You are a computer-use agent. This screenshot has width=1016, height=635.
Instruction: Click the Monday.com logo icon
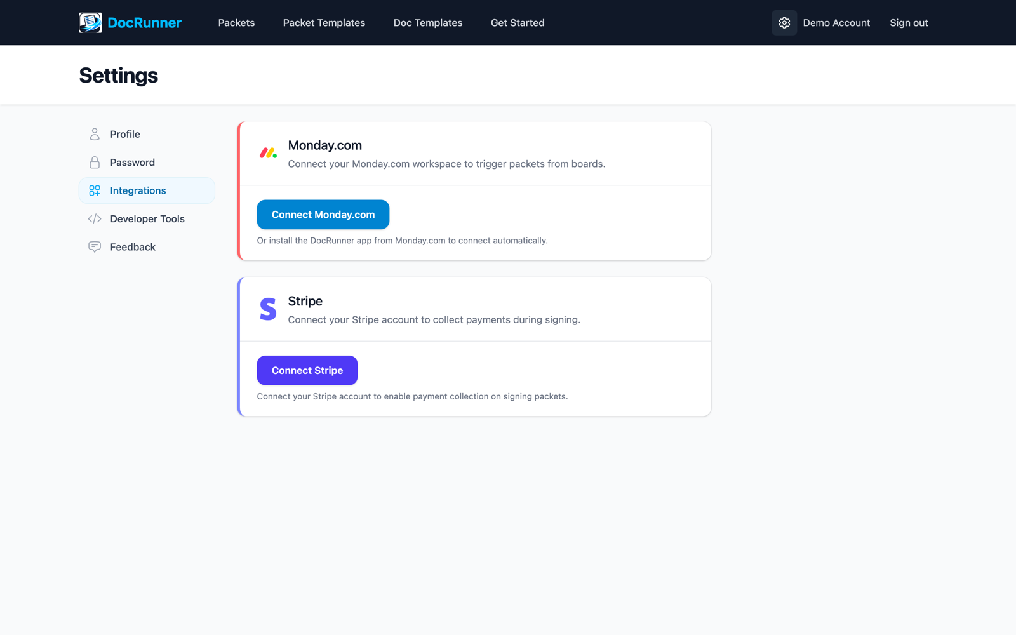coord(268,153)
